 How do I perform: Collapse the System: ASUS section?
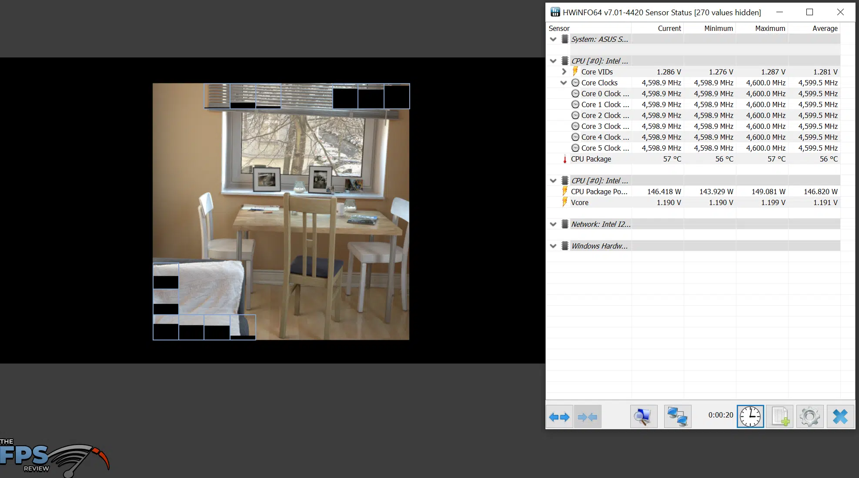(x=553, y=39)
